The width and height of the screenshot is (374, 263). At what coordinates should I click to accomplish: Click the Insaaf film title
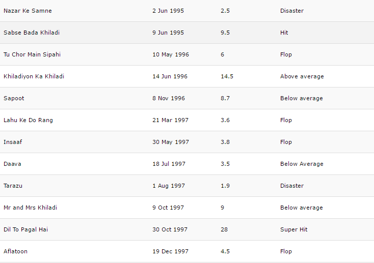[13, 142]
